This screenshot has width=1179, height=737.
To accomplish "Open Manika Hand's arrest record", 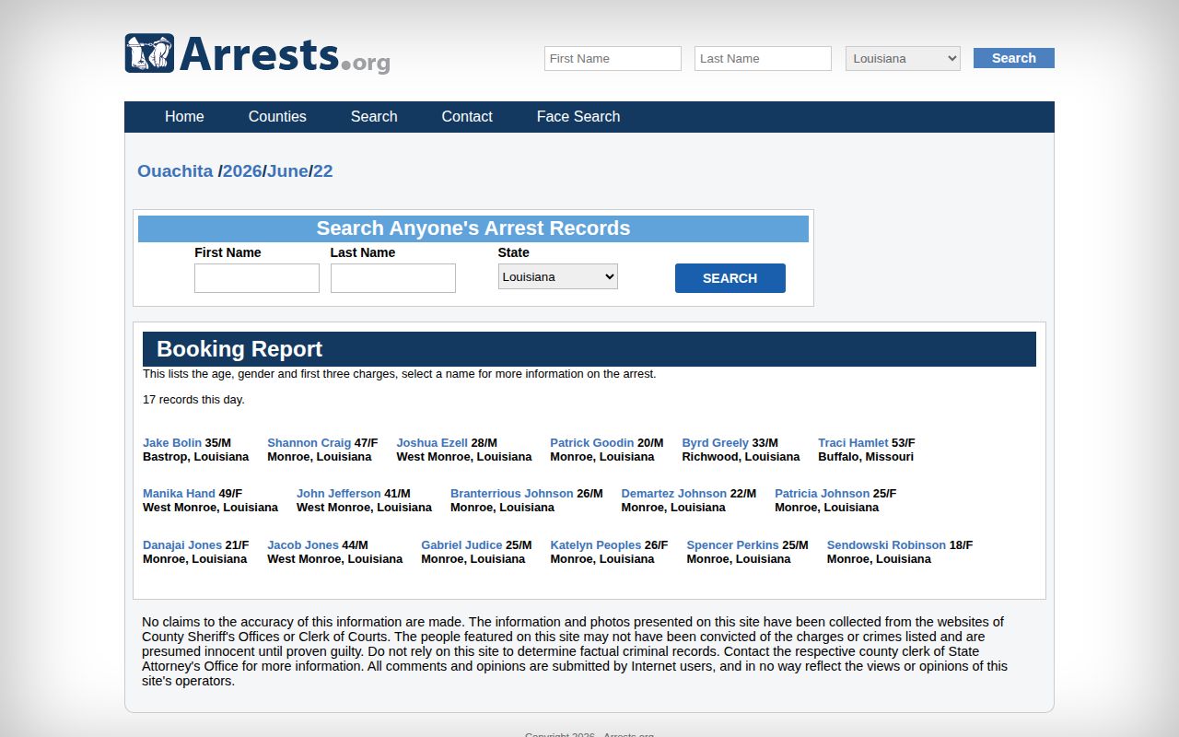I will [x=179, y=494].
